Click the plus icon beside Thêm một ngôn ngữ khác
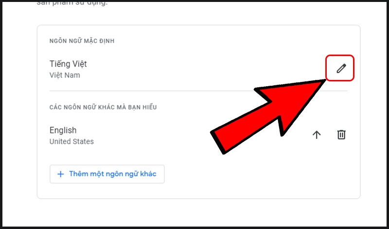 pyautogui.click(x=60, y=174)
